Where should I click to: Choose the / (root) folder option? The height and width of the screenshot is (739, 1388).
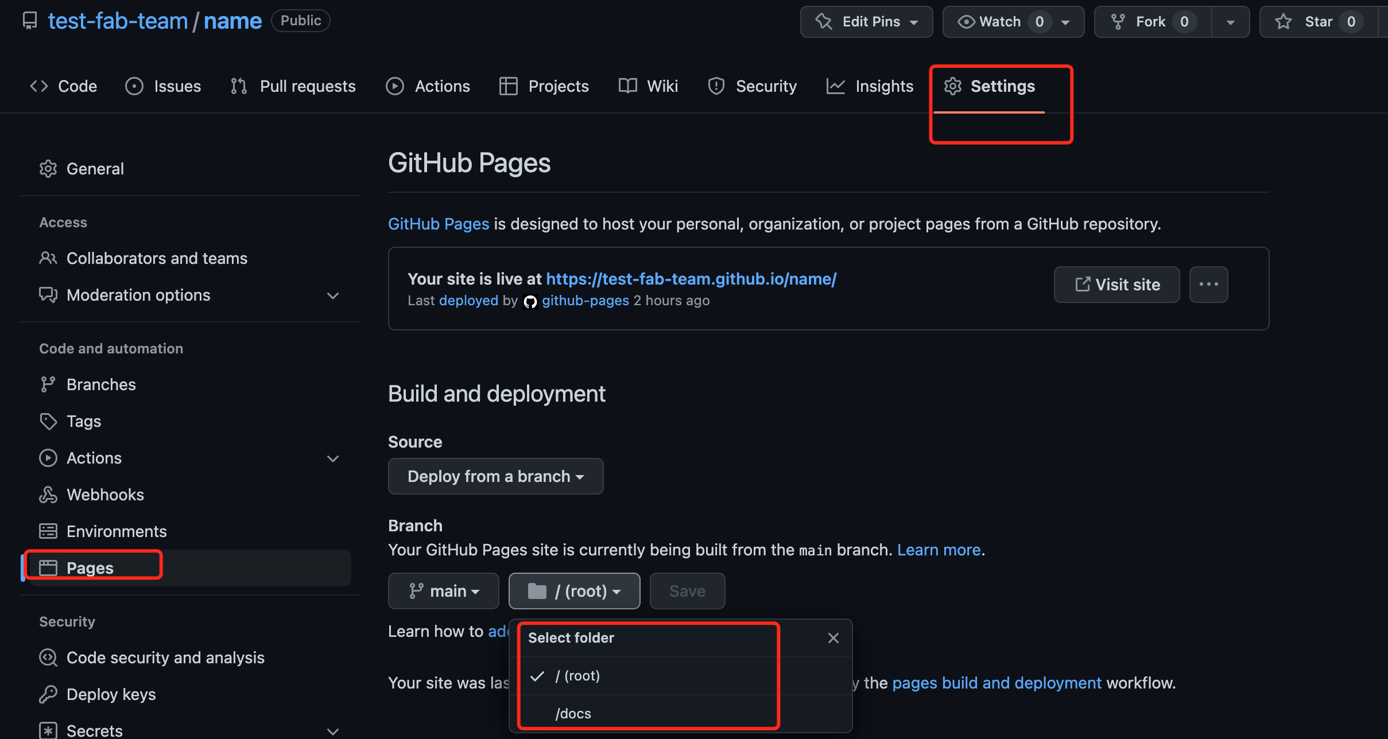tap(577, 676)
